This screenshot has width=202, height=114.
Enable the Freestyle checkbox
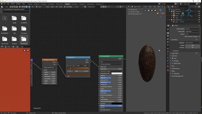(x=173, y=73)
